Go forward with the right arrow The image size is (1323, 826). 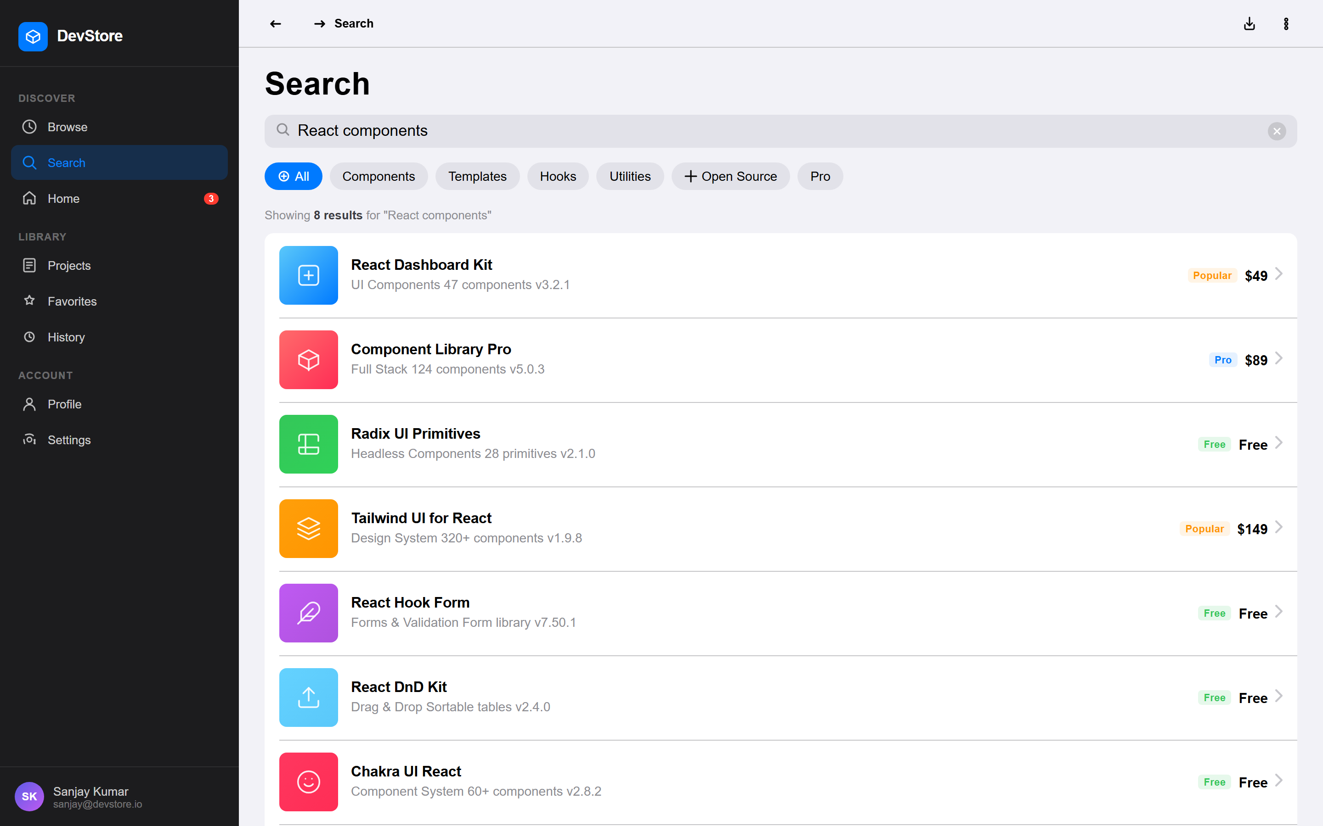point(320,23)
